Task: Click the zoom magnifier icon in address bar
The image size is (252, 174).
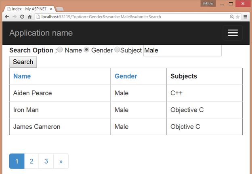Action: (x=231, y=17)
